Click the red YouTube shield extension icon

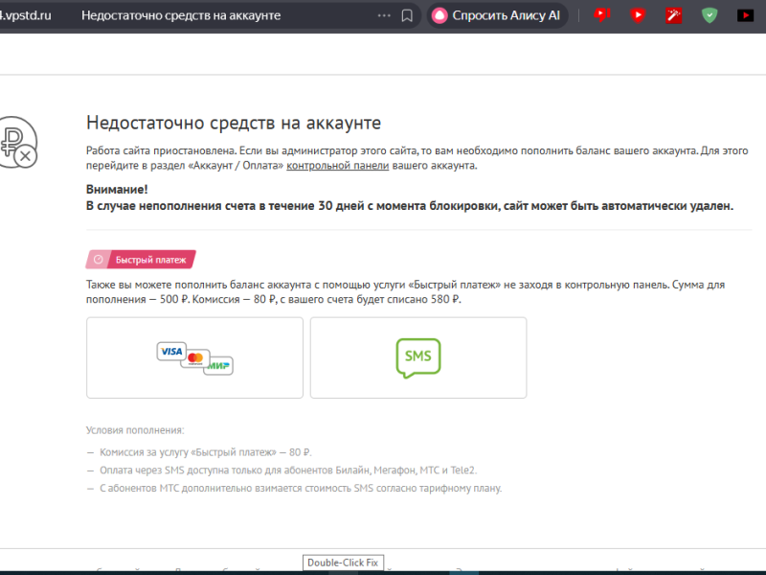tap(638, 15)
